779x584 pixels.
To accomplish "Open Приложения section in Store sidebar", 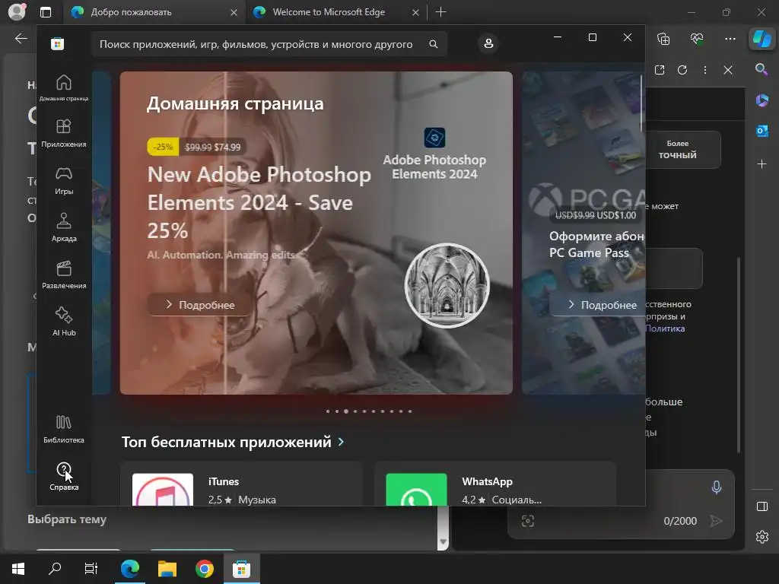I will pyautogui.click(x=64, y=134).
